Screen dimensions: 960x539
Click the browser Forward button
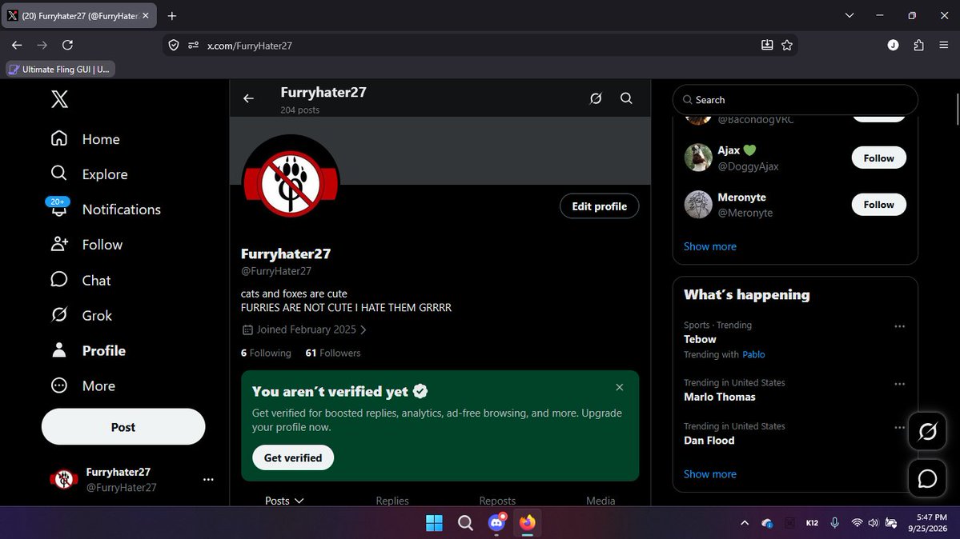click(42, 46)
